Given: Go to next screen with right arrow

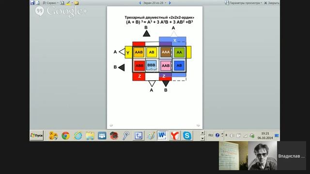Looking at the screenshot, I should [x=170, y=3].
